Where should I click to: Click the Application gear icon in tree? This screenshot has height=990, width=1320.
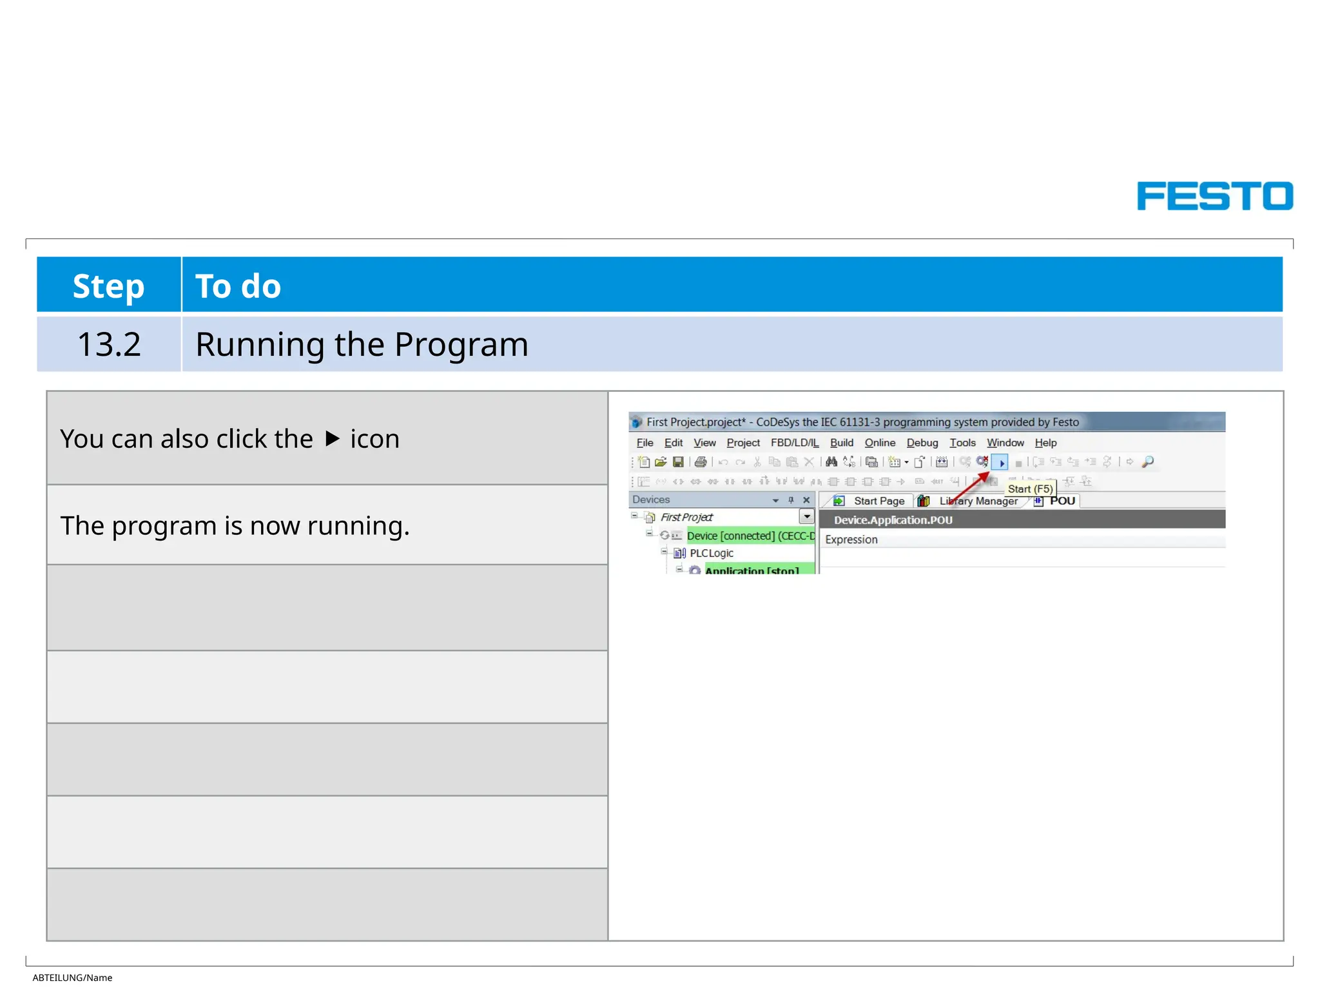pos(695,570)
